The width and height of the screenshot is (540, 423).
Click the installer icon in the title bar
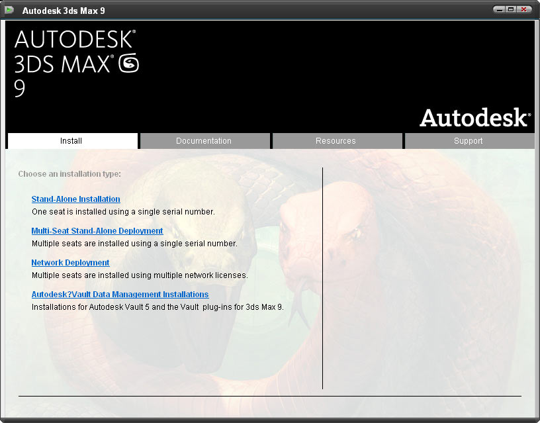(9, 10)
